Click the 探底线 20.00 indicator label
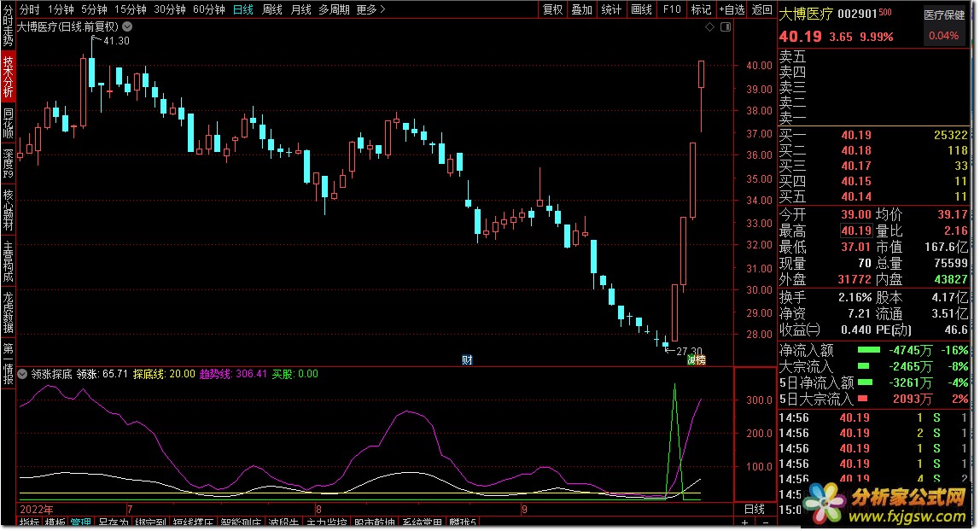980x531 pixels. (164, 374)
